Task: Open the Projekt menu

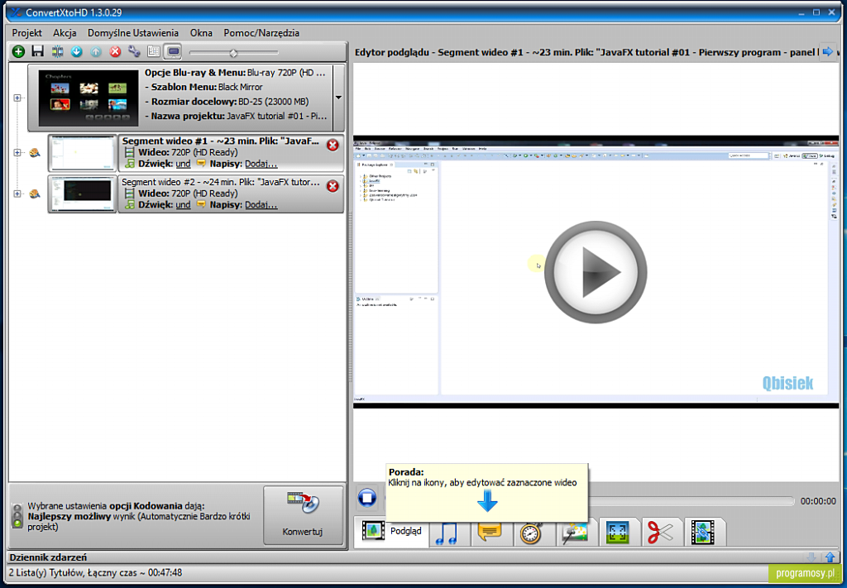Action: point(27,33)
